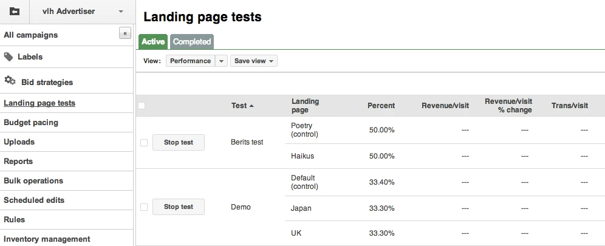Viewport: 605px width, 246px height.
Task: Open All campaigns in sidebar
Action: pyautogui.click(x=31, y=35)
